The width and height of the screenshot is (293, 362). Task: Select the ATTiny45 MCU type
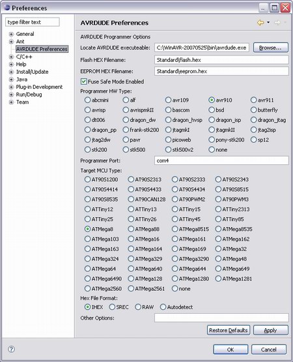(x=175, y=219)
